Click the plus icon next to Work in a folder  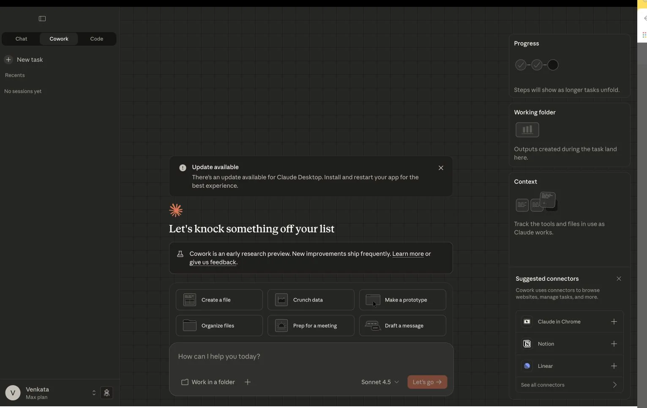coord(248,382)
